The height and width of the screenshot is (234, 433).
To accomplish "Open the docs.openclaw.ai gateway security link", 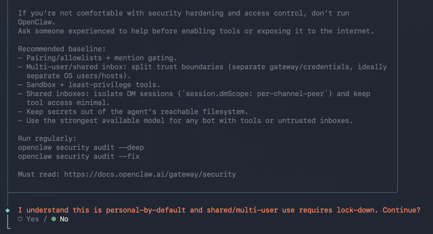I will 150,174.
